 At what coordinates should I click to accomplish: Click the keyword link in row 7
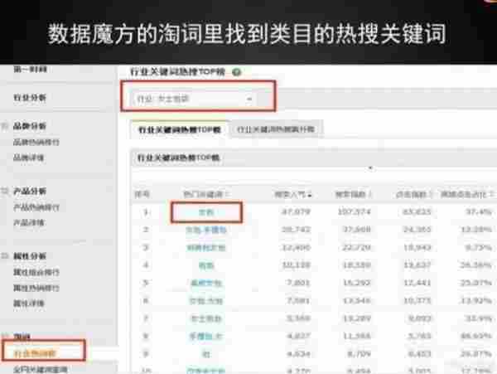click(x=206, y=318)
